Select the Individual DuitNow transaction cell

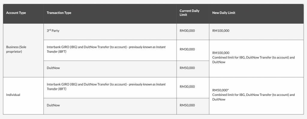110,106
